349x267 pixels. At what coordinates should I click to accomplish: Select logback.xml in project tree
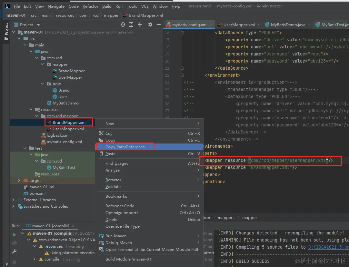tap(58, 135)
